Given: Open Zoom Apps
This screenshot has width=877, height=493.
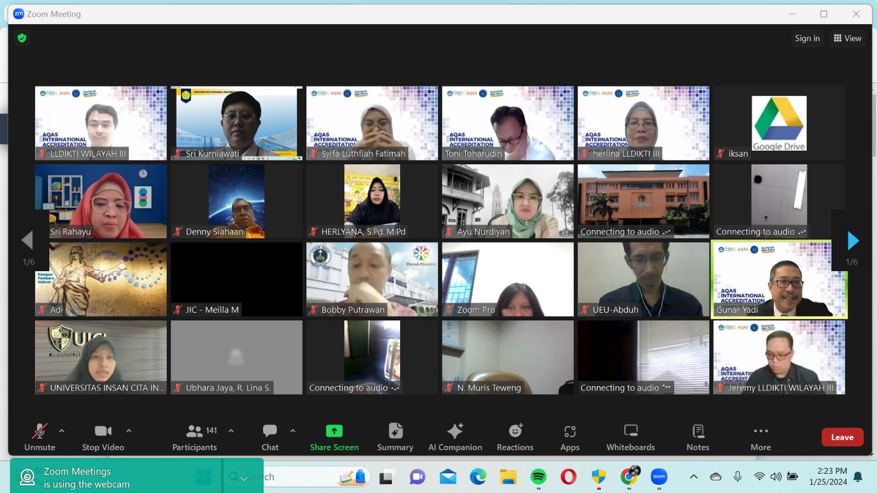Looking at the screenshot, I should pos(570,437).
